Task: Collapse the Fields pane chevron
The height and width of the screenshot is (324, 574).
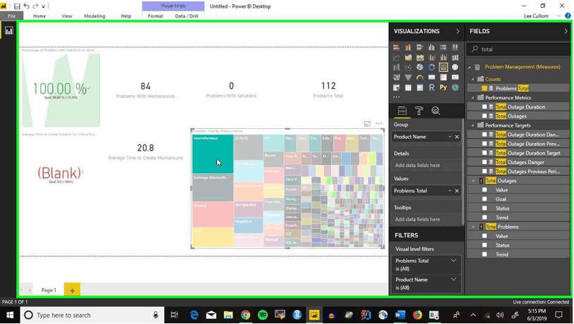Action: (x=566, y=32)
